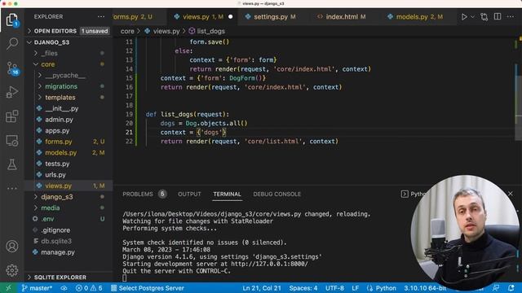Screen dimensions: 522x293
Task: Click core breadcrumb segment
Action: [x=127, y=31]
